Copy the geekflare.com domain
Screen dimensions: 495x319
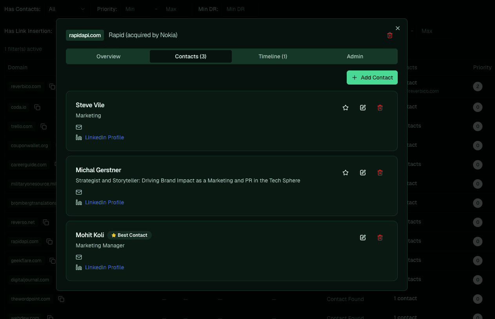click(x=53, y=261)
